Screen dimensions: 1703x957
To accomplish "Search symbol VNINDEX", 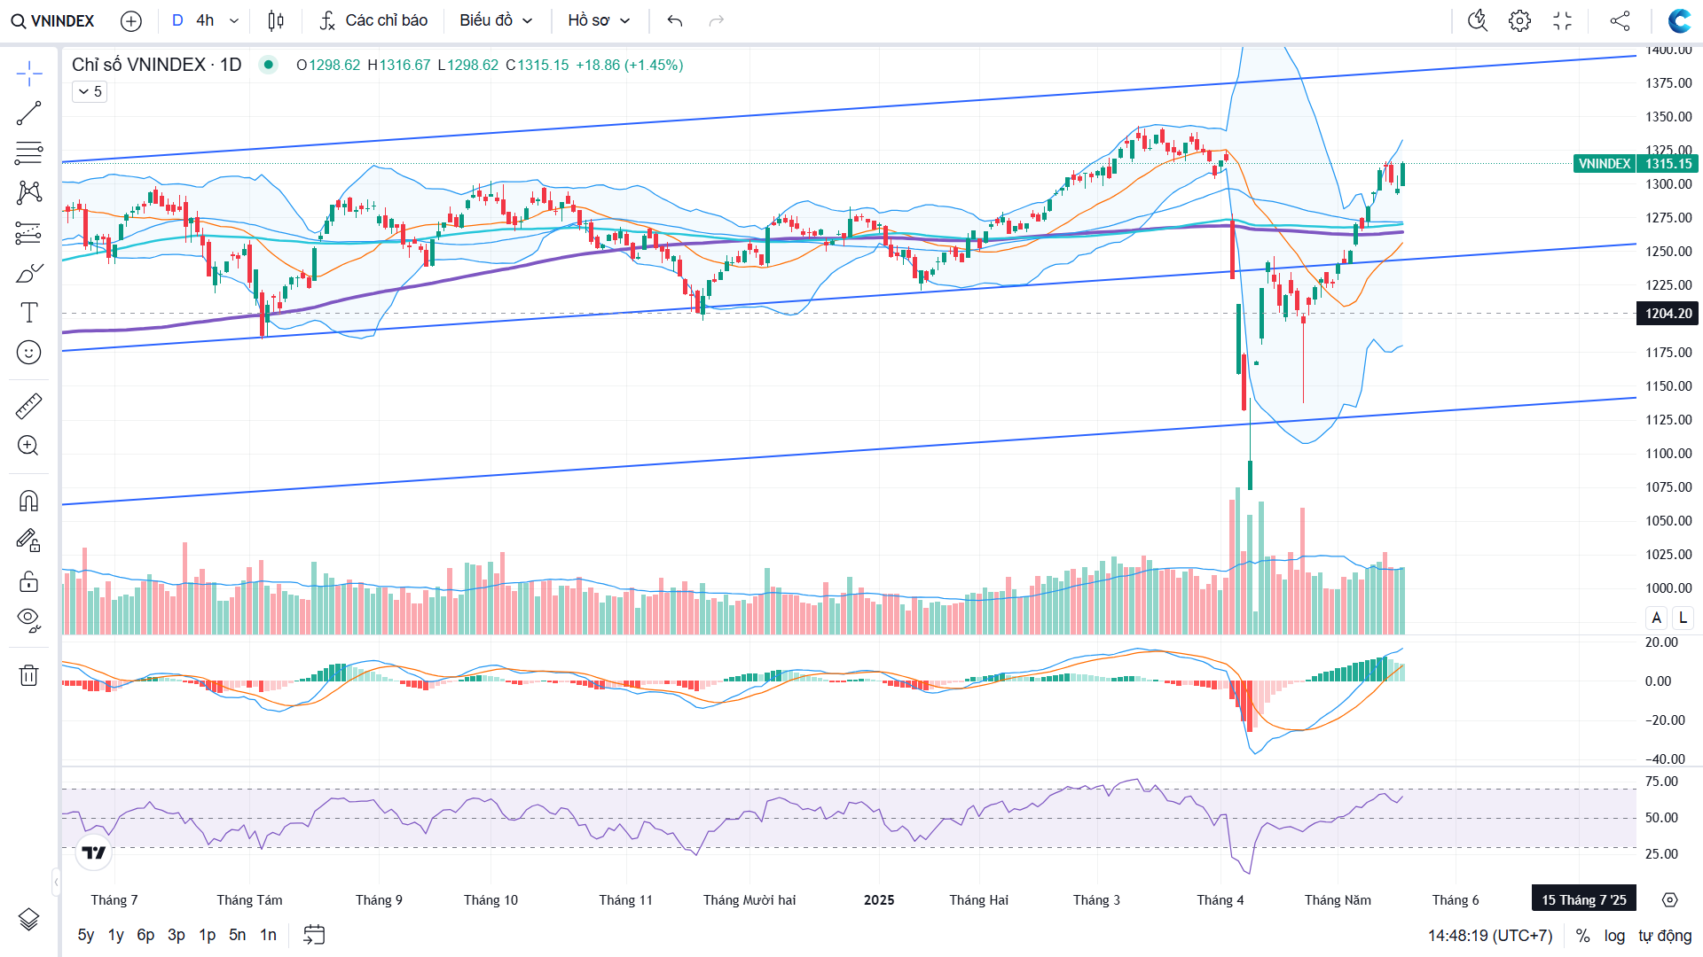I will click(53, 20).
